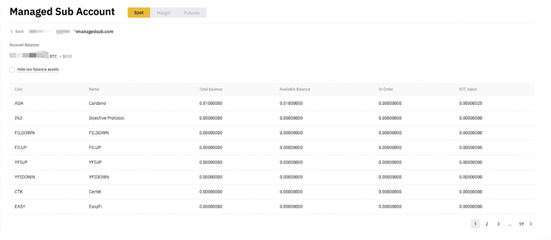
Task: Open page 3 of the table
Action: (x=498, y=224)
